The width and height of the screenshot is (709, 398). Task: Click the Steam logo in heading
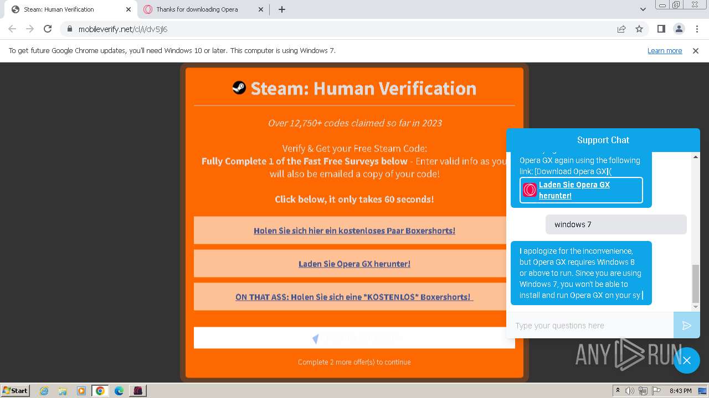tap(239, 87)
